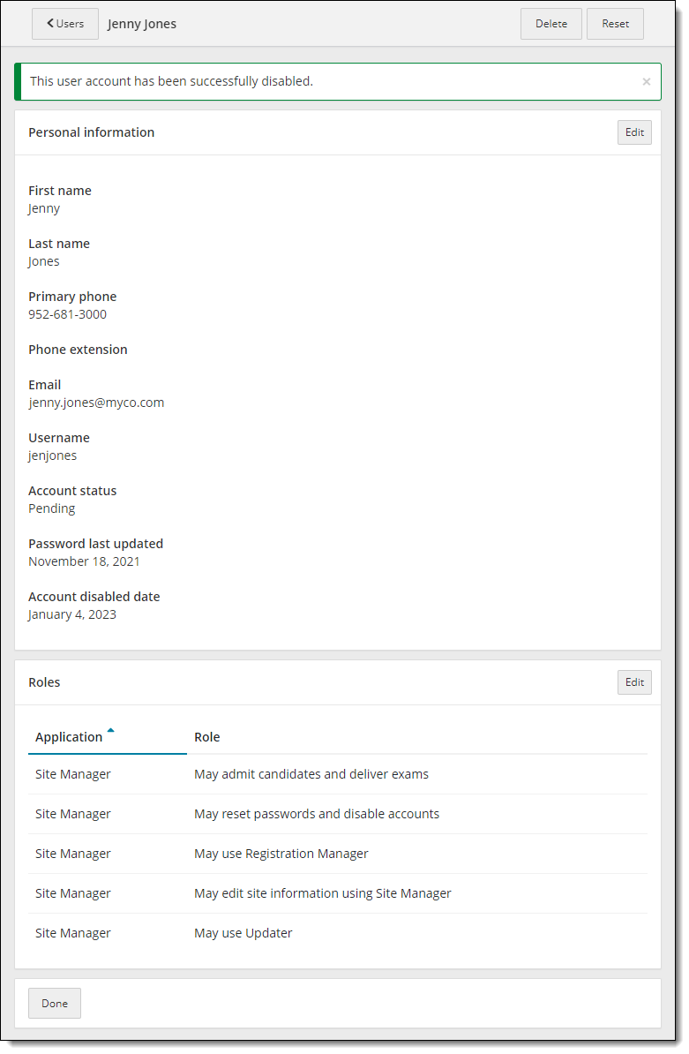Click the Personal information heading
This screenshot has height=1054, width=689.
pos(92,132)
